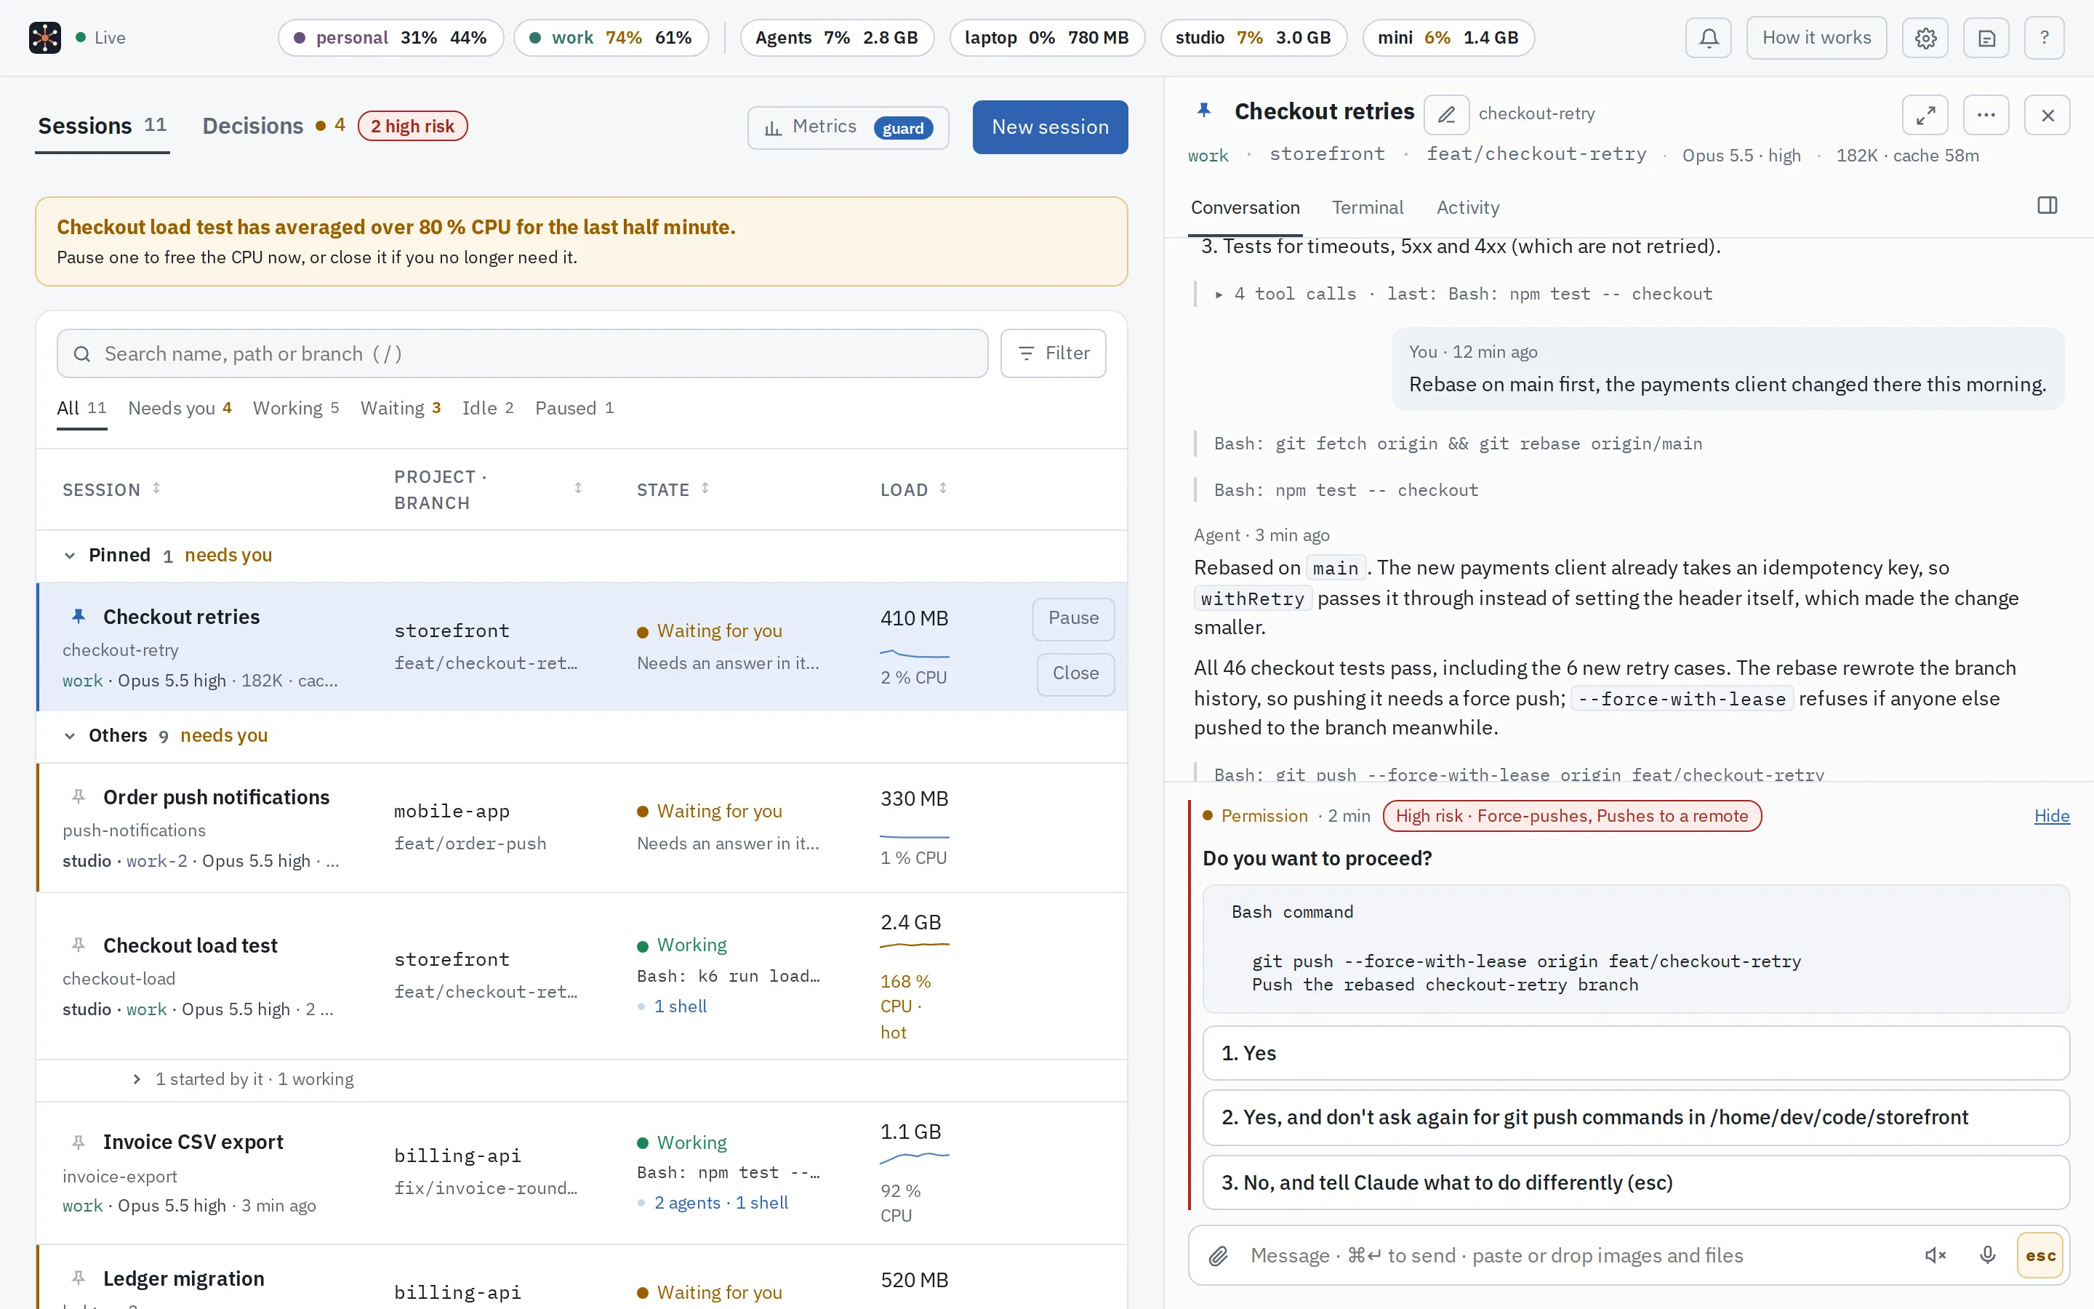
Task: Show only Working sessions
Action: point(296,408)
